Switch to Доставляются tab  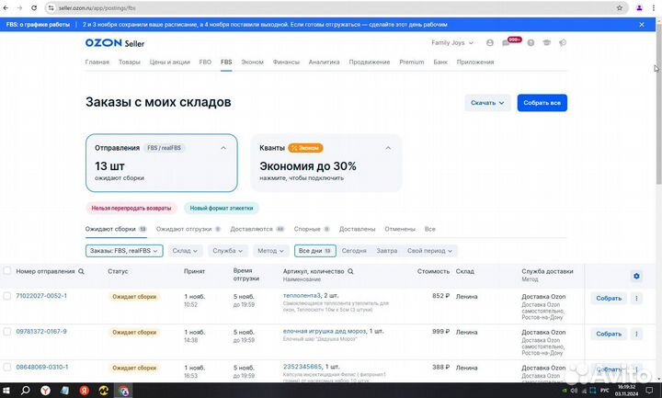tap(257, 229)
